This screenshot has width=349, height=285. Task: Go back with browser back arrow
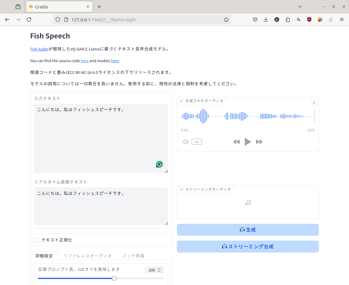[x=7, y=20]
